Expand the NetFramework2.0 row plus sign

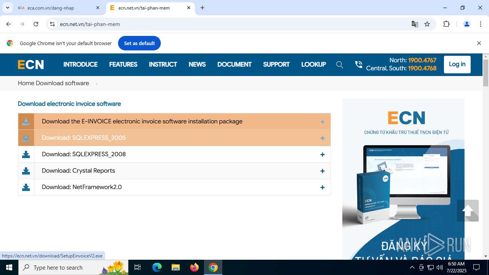pos(322,187)
